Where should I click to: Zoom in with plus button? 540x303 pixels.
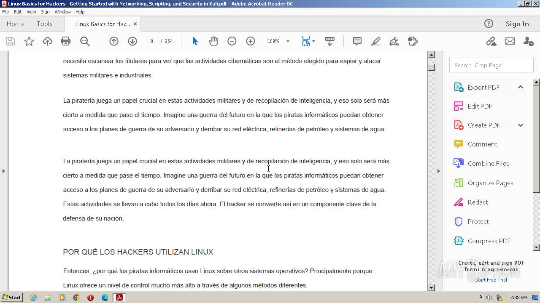251,41
